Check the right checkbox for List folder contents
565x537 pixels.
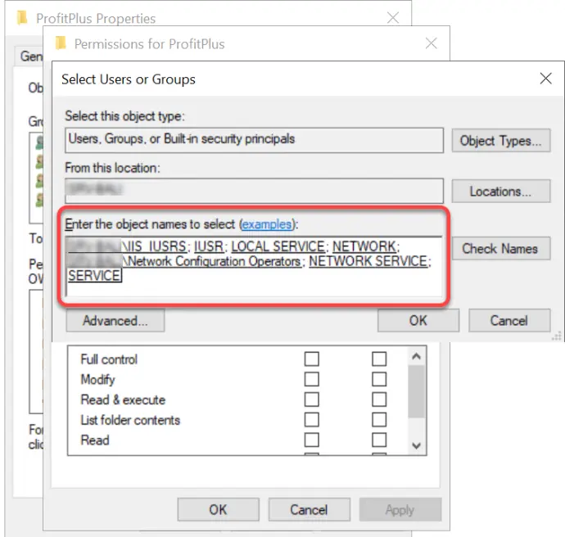pos(378,420)
